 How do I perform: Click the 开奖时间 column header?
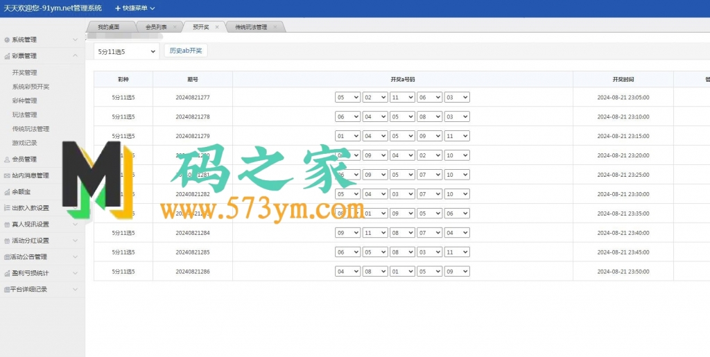pyautogui.click(x=623, y=79)
